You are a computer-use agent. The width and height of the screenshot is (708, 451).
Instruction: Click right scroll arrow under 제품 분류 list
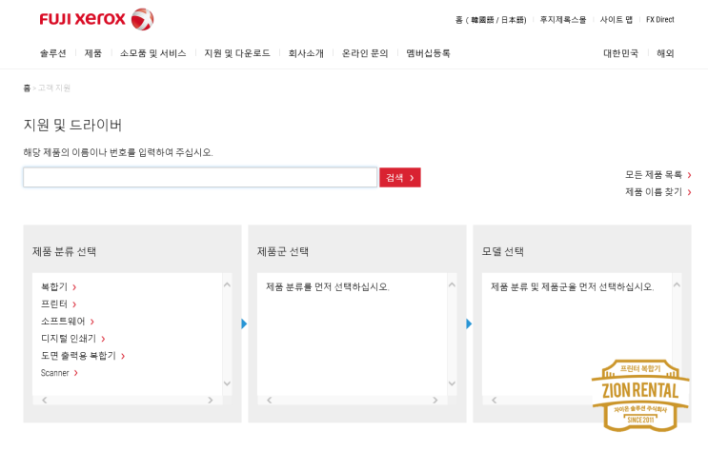point(210,400)
